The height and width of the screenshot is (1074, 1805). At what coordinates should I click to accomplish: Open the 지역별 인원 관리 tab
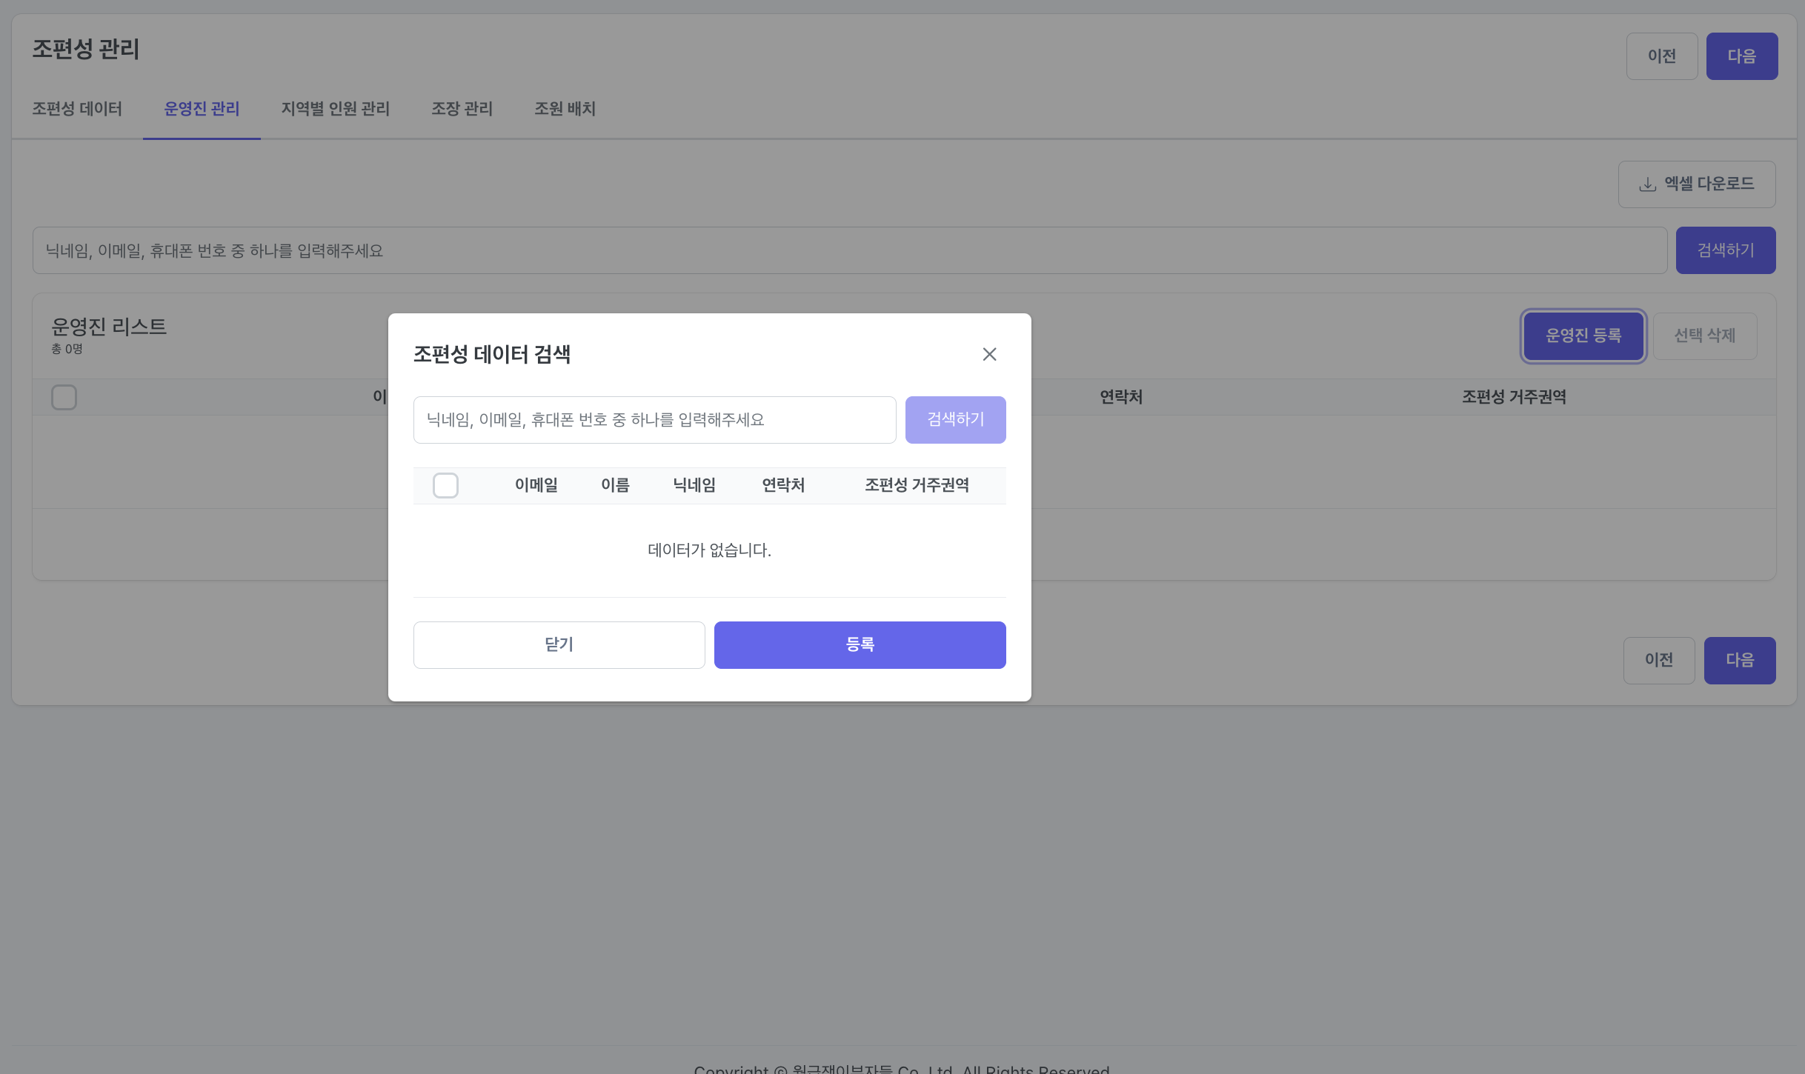[x=335, y=109]
